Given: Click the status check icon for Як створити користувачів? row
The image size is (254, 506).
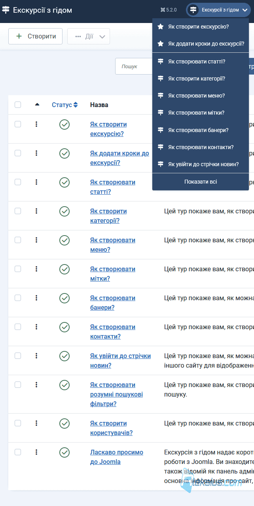Looking at the screenshot, I should pos(64,424).
